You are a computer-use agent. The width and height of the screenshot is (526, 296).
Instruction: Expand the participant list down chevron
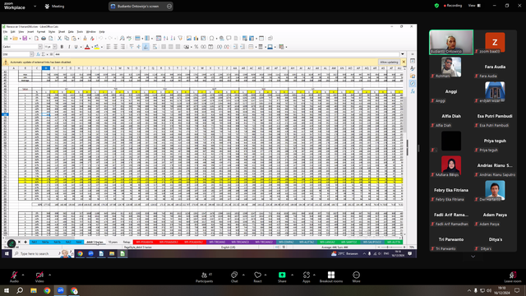473,257
